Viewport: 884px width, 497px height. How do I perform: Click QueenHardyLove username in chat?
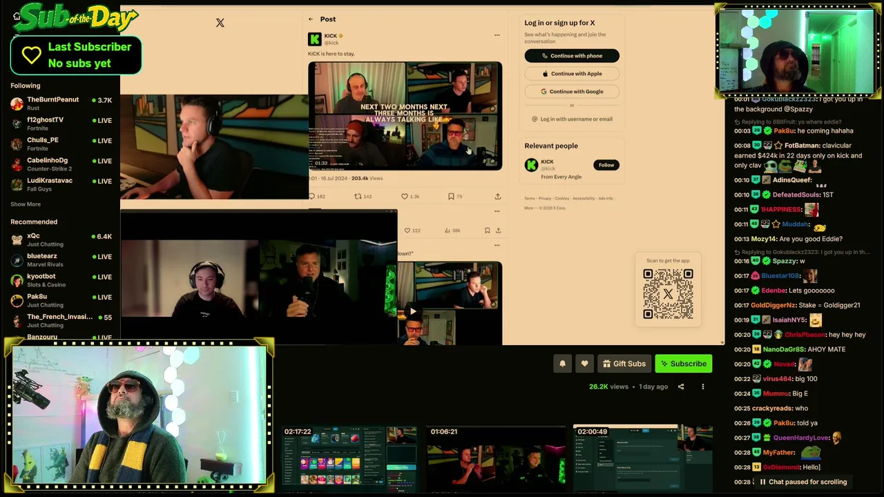point(801,438)
